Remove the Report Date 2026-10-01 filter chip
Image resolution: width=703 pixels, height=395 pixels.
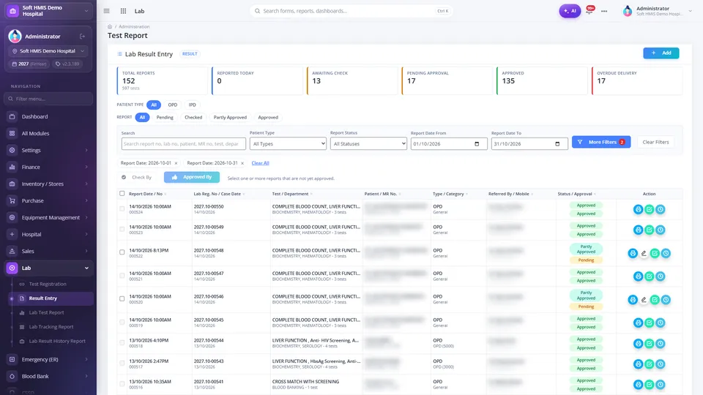176,163
